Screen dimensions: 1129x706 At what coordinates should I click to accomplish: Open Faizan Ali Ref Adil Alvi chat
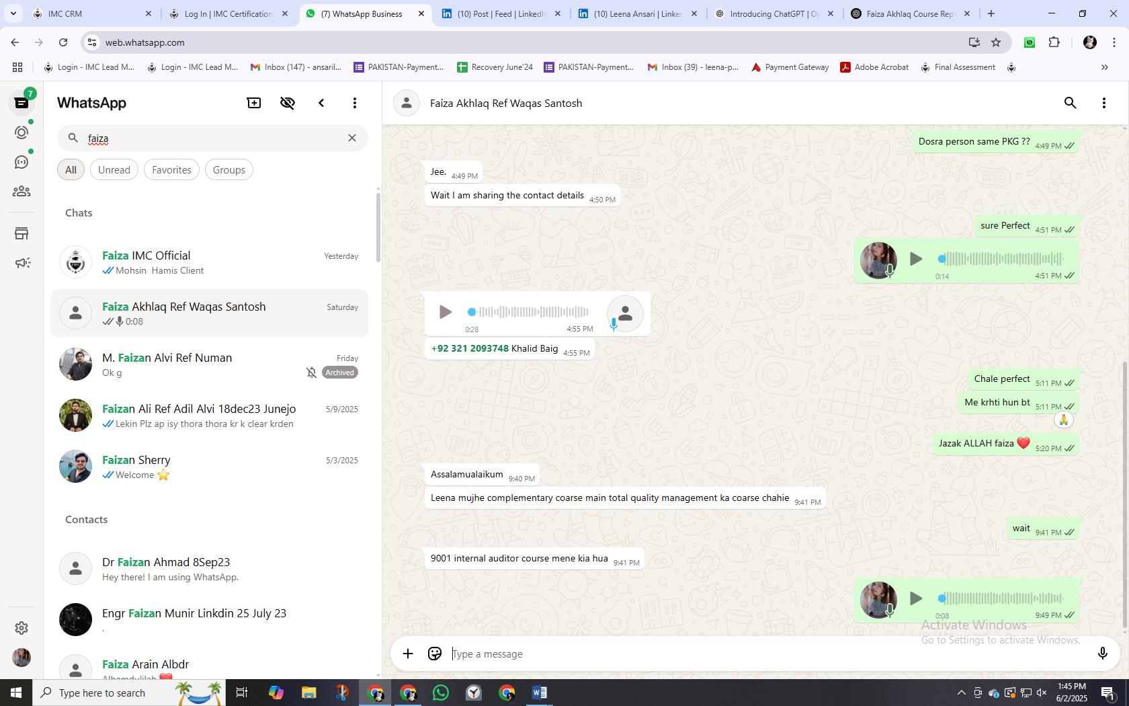pyautogui.click(x=209, y=416)
